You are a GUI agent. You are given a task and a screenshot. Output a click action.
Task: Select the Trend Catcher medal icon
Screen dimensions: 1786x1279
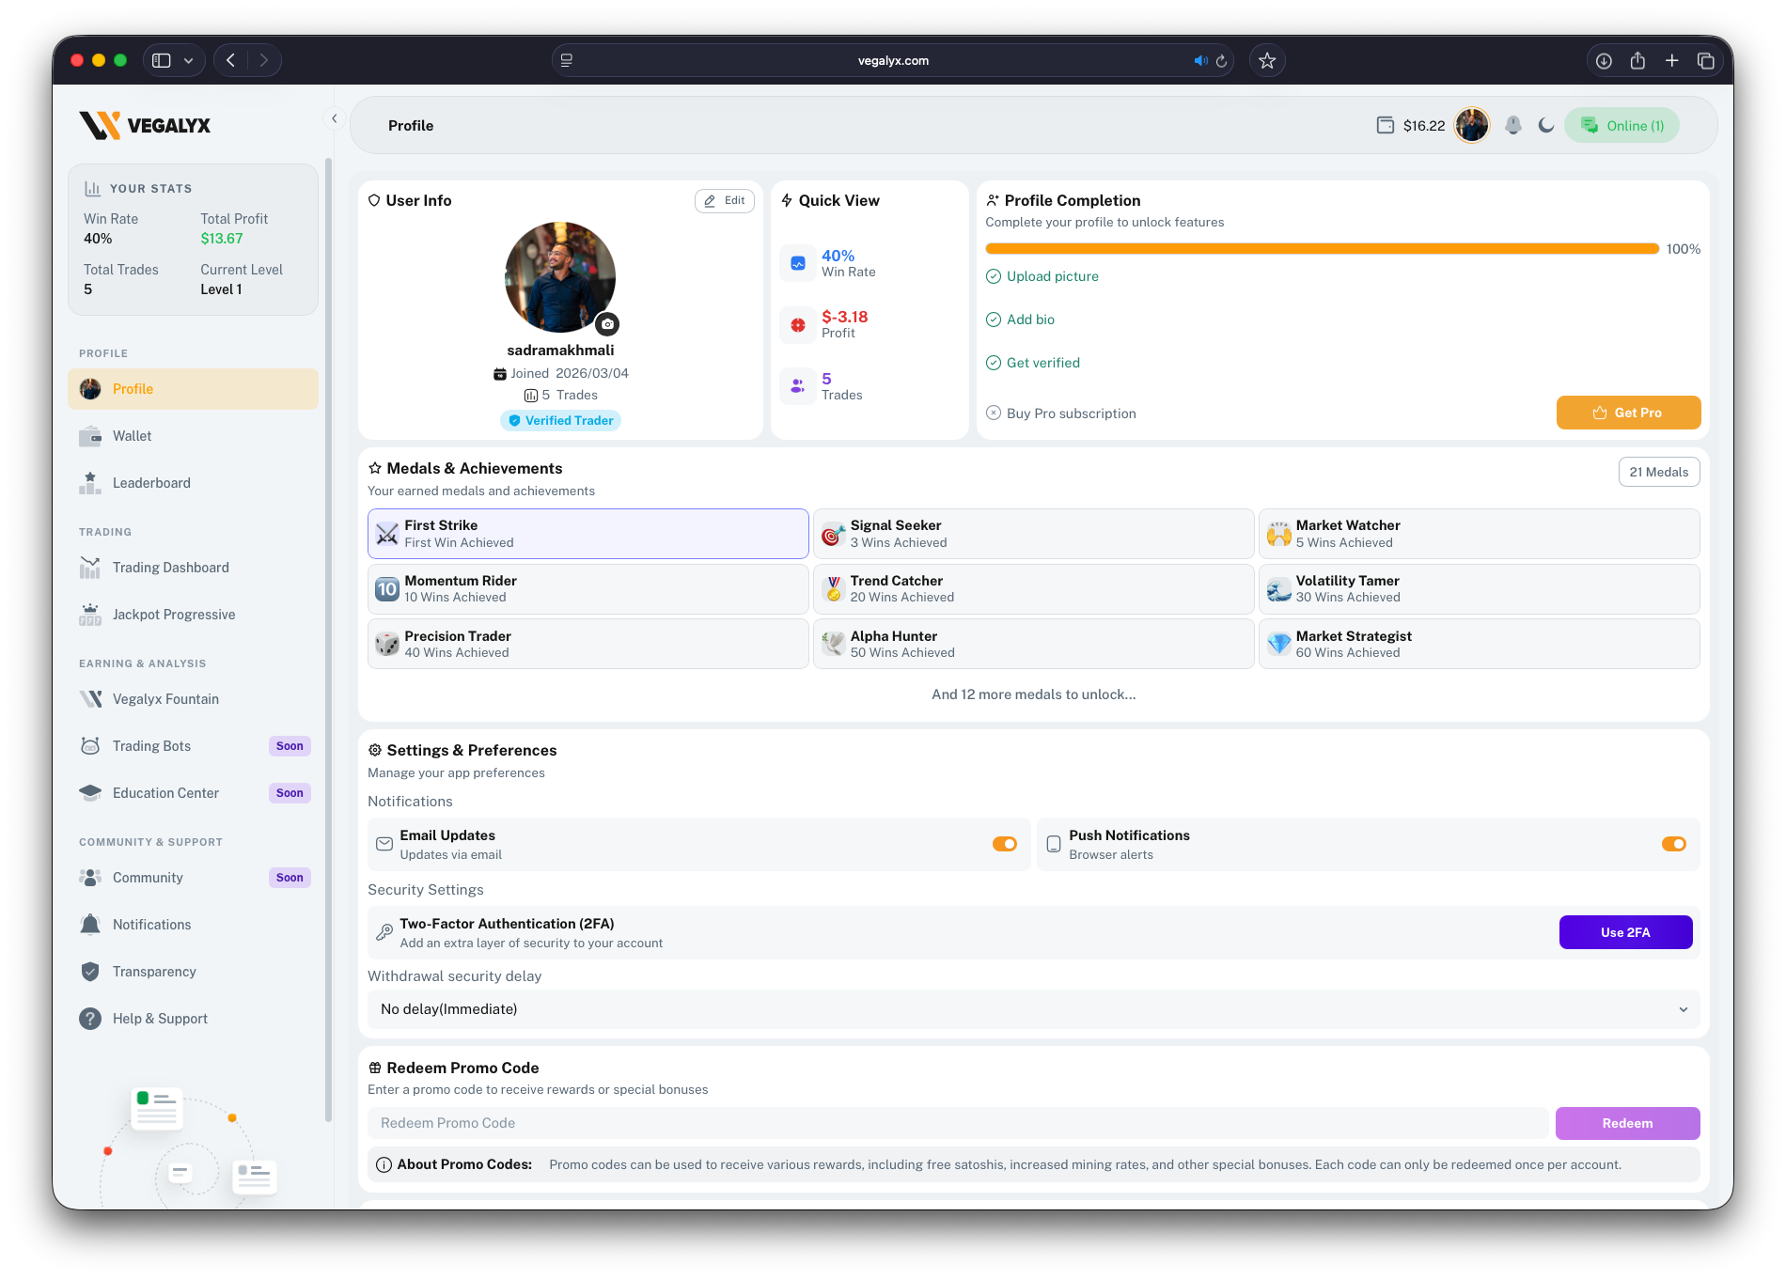[x=833, y=589]
